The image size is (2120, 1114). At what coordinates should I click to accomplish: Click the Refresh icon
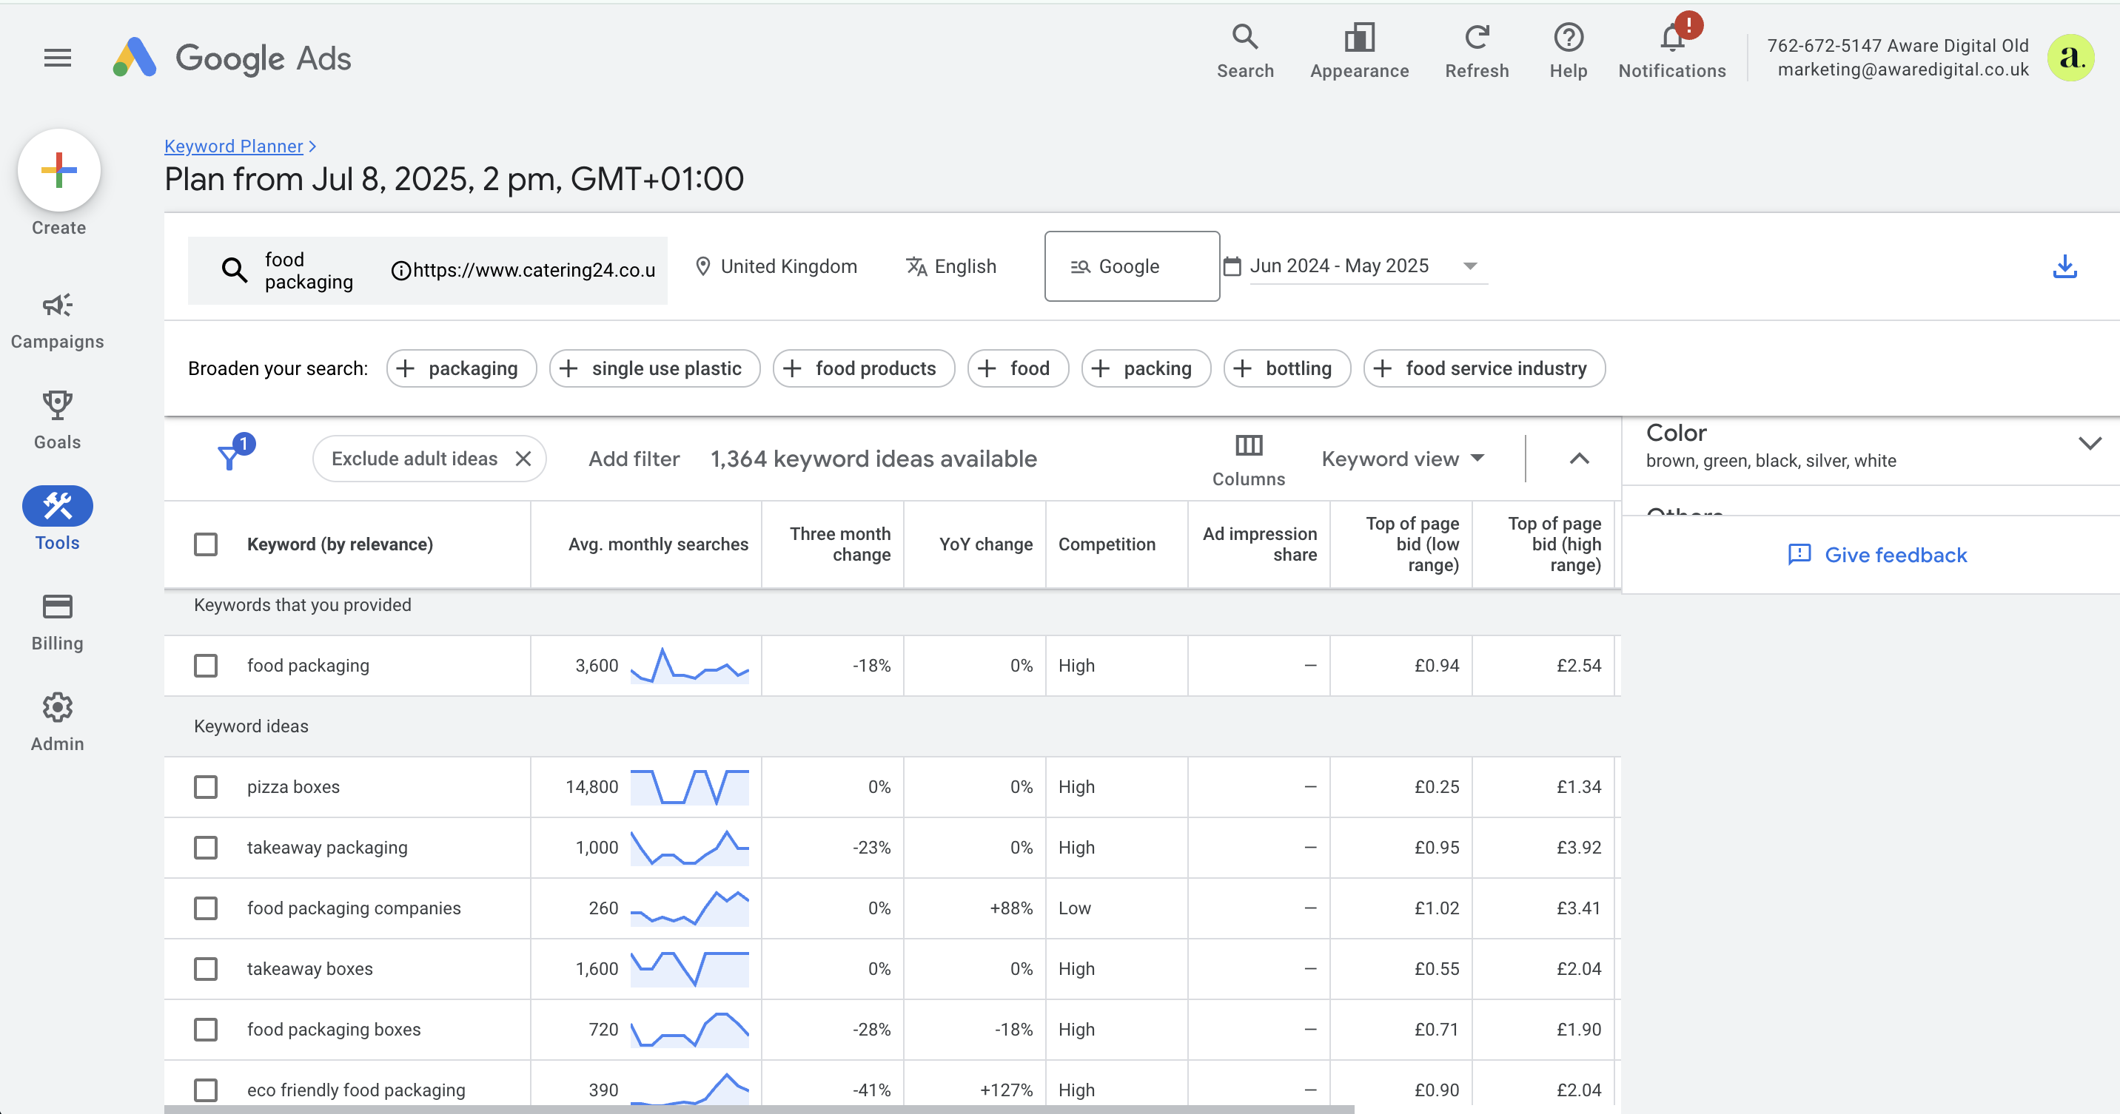(x=1477, y=51)
